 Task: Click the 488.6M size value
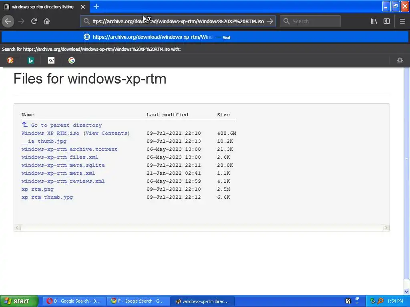point(227,133)
